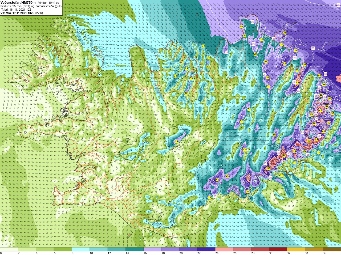Pick the golden yellow 32–34 legend swatch
341x255 pixels.
(x=296, y=249)
